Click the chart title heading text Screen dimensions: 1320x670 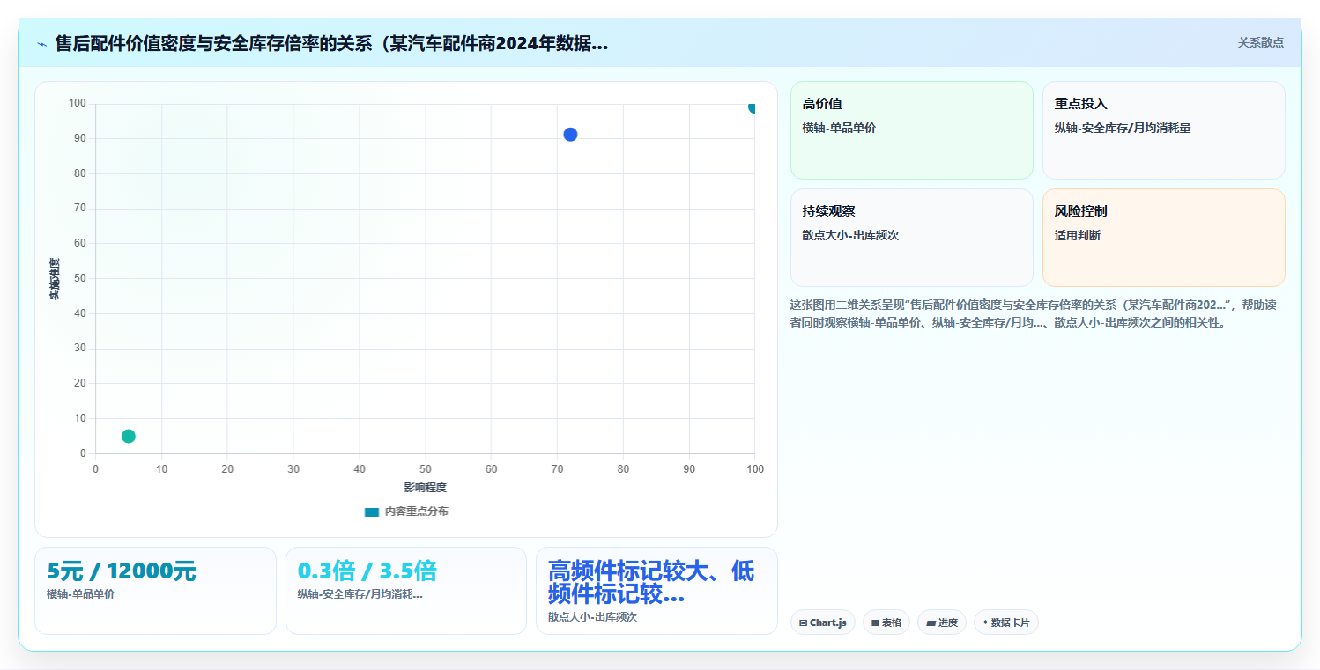tap(331, 43)
